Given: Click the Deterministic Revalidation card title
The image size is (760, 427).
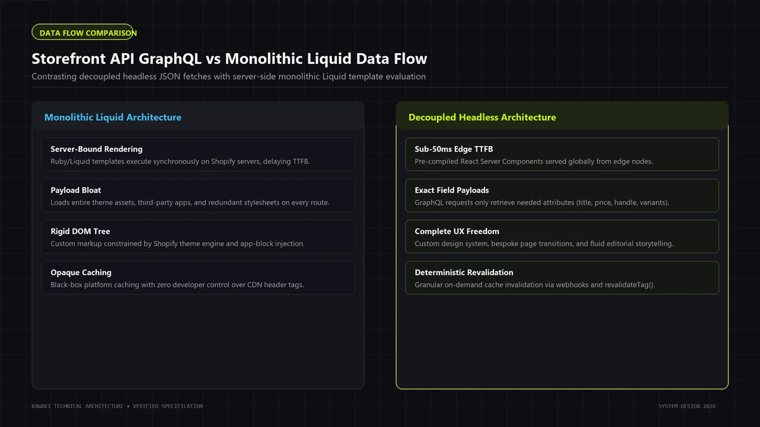Looking at the screenshot, I should click(464, 273).
